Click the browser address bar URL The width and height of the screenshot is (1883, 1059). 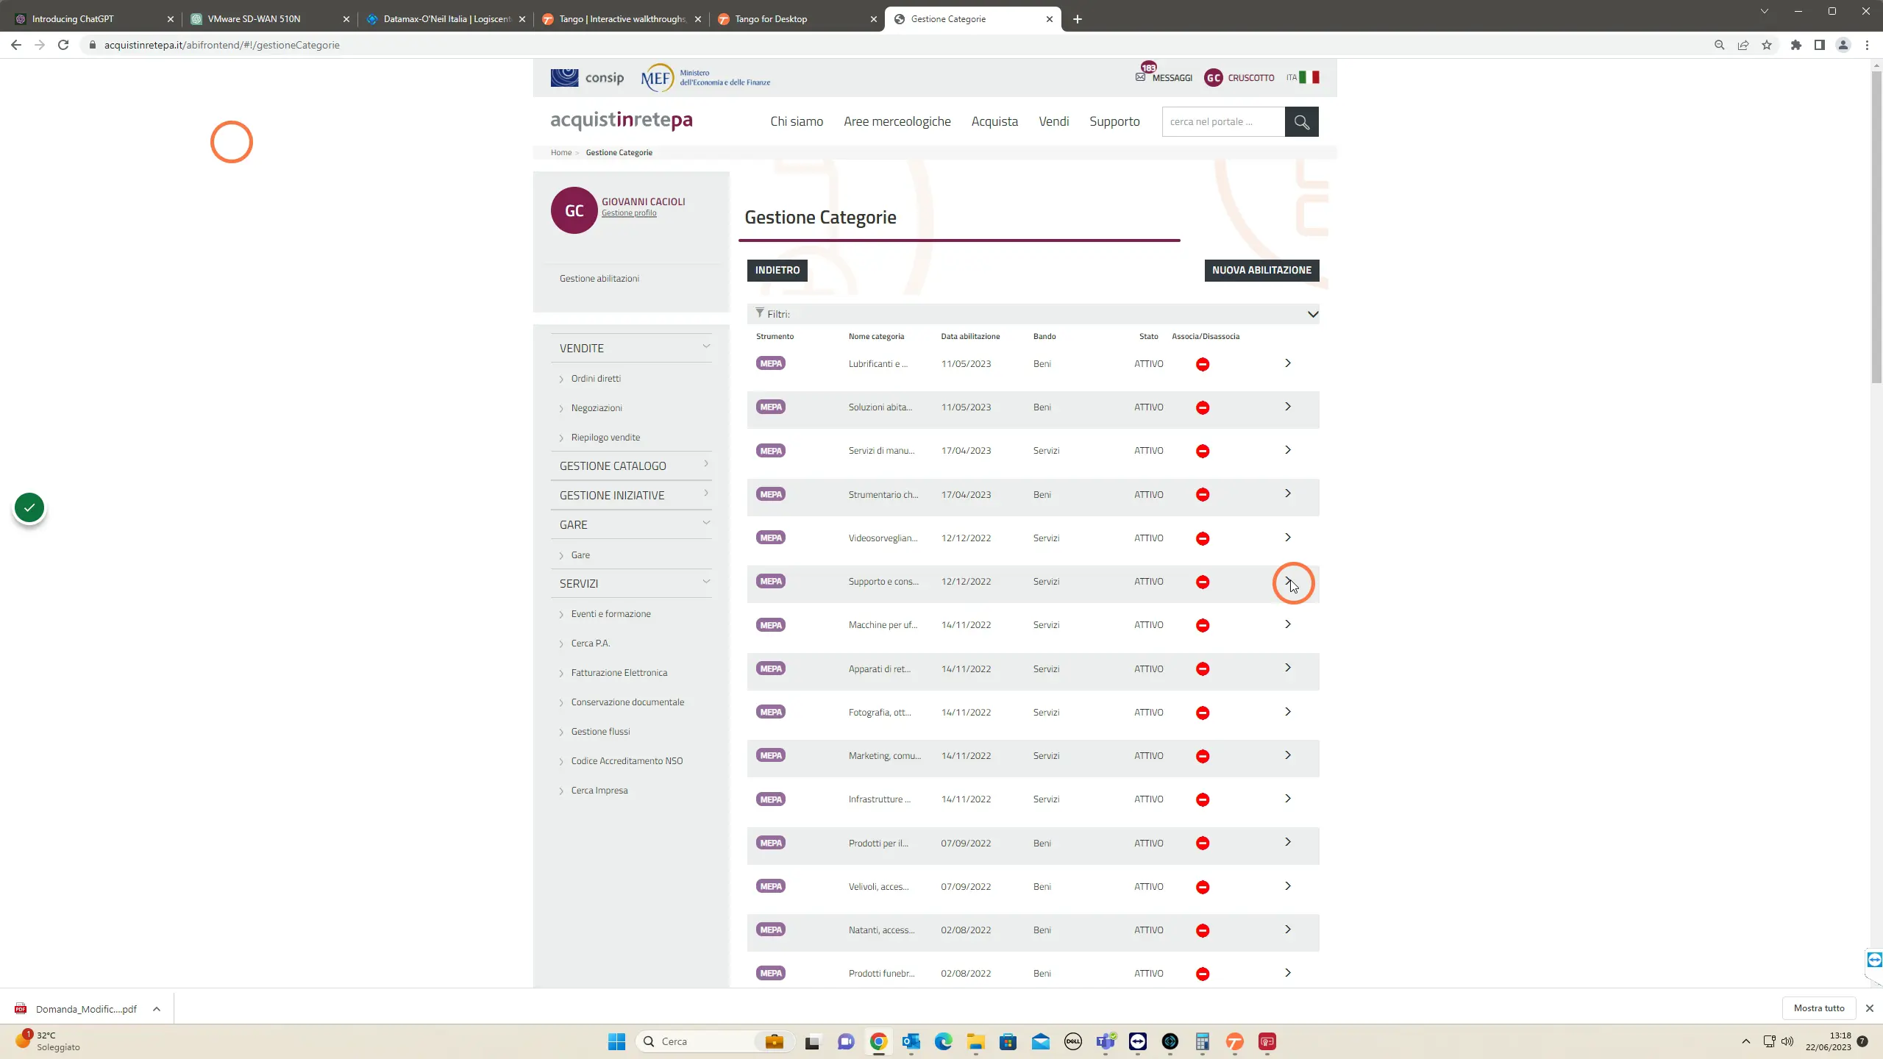[221, 45]
